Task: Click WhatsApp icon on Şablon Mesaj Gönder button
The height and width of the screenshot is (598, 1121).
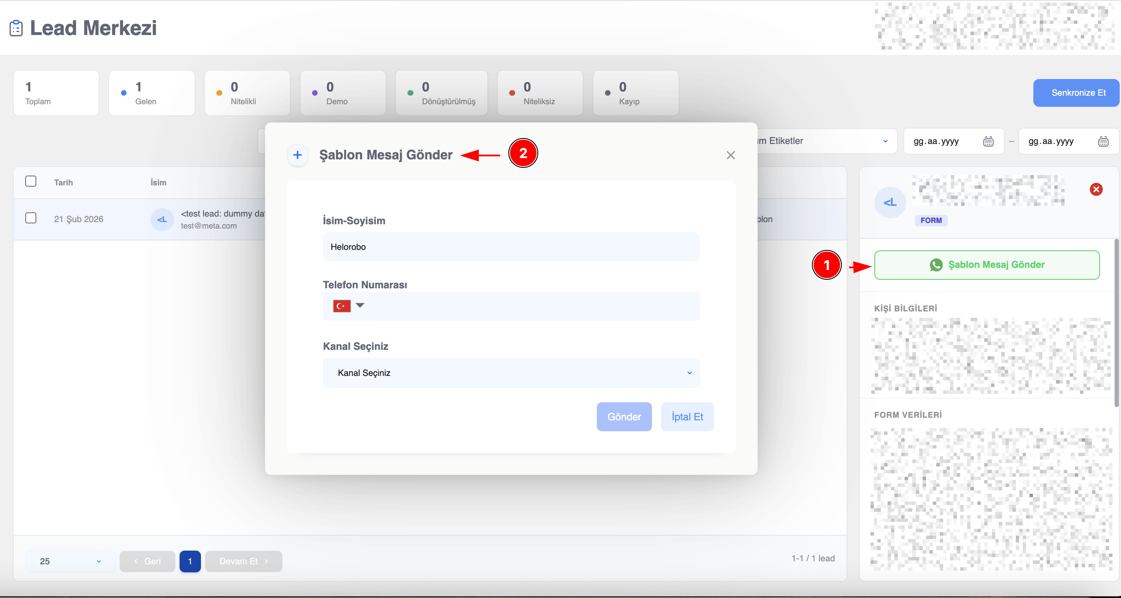Action: click(936, 265)
